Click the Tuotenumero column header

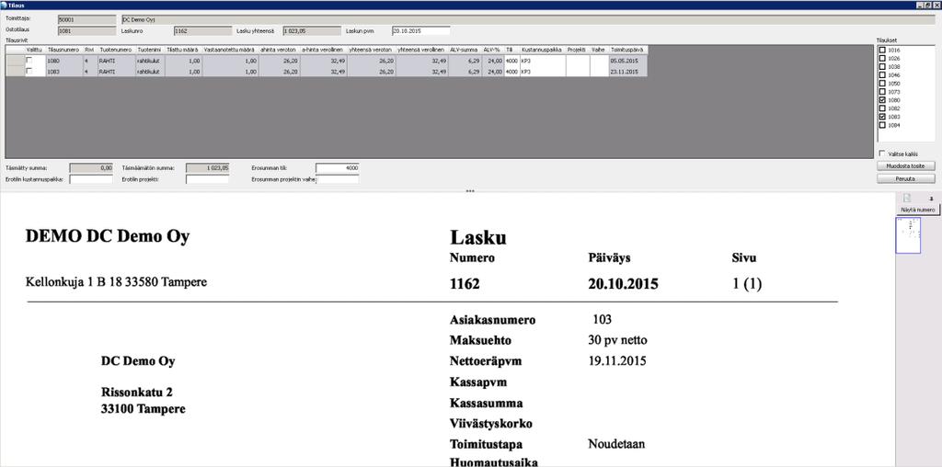tap(116, 50)
